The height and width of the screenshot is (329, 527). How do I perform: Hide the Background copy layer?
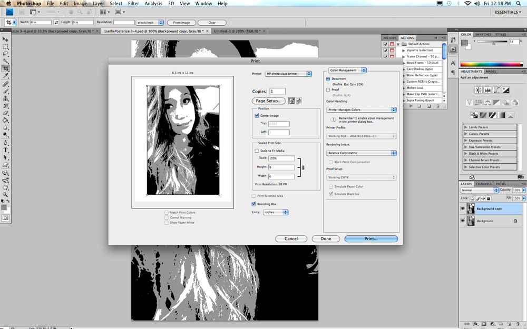pos(463,208)
